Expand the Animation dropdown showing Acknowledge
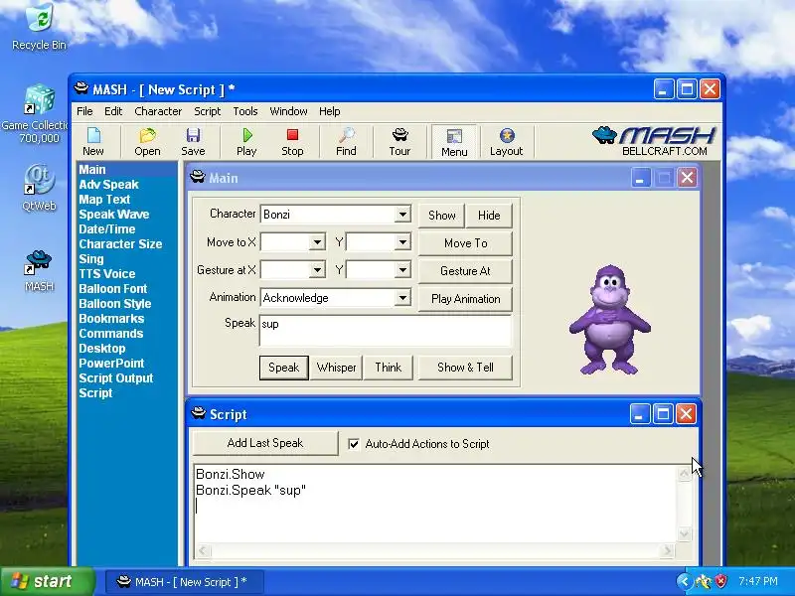The width and height of the screenshot is (795, 596). (402, 297)
